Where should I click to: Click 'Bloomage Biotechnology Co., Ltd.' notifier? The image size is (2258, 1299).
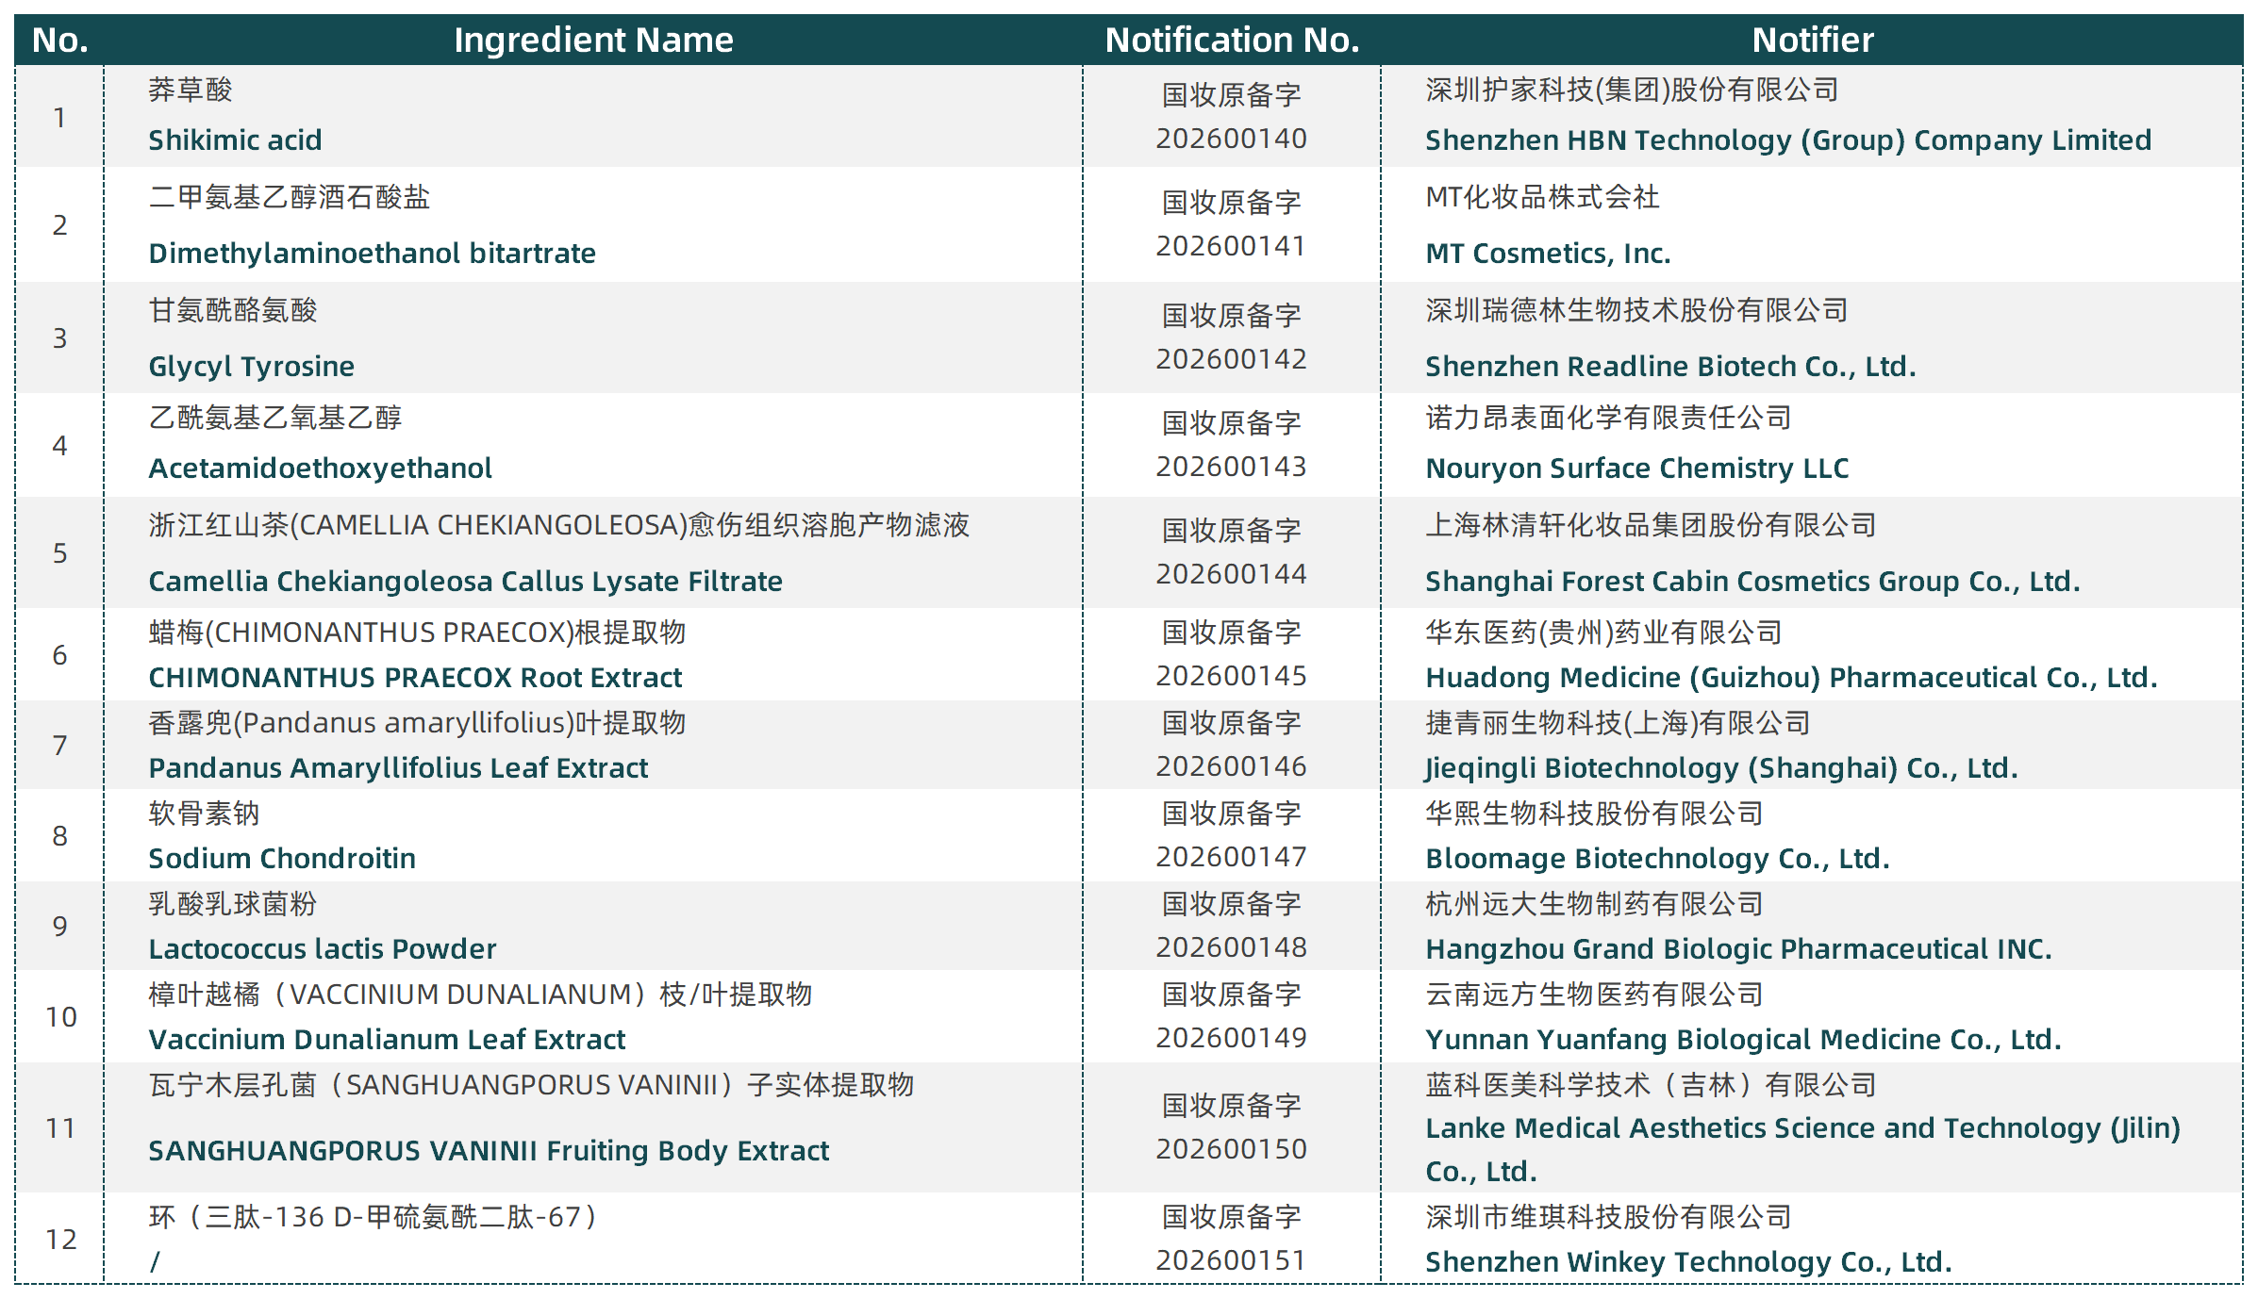tap(1657, 858)
